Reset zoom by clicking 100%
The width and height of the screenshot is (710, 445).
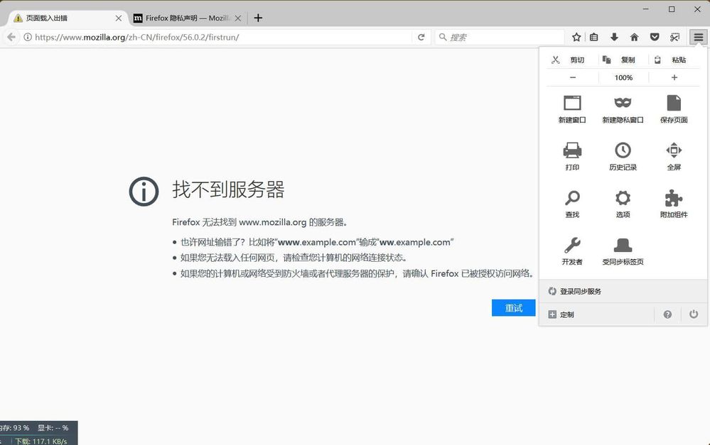coord(623,77)
